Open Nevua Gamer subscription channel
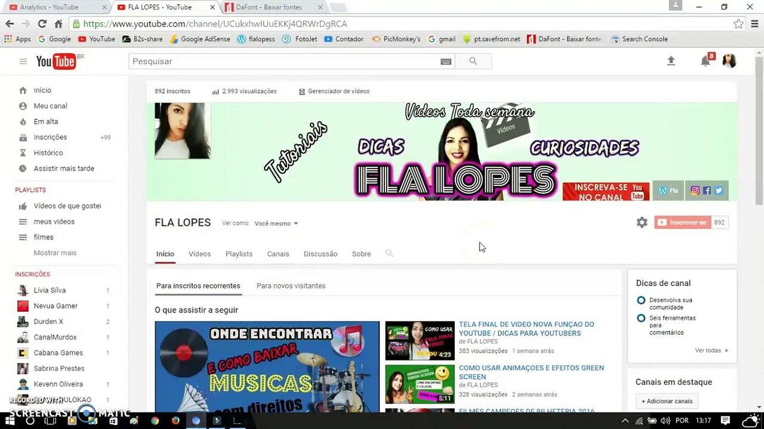Screen dimensions: 764x429 coord(56,306)
